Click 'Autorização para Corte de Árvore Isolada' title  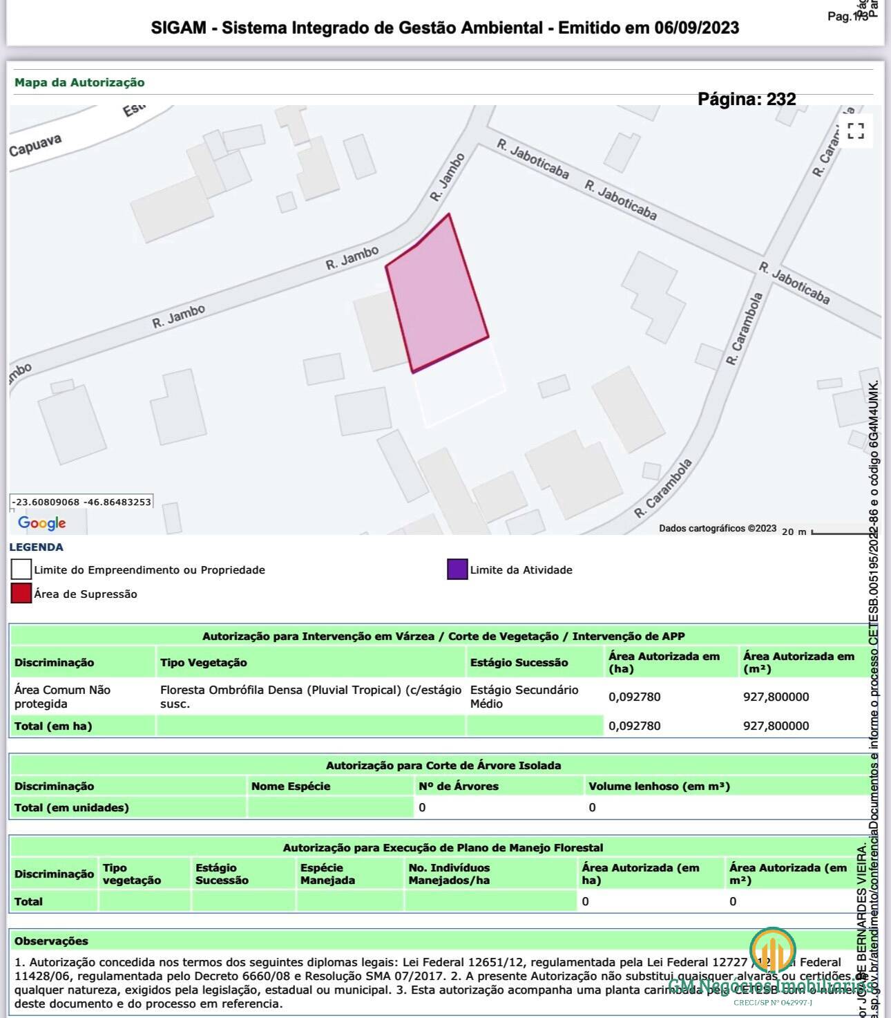click(x=443, y=765)
